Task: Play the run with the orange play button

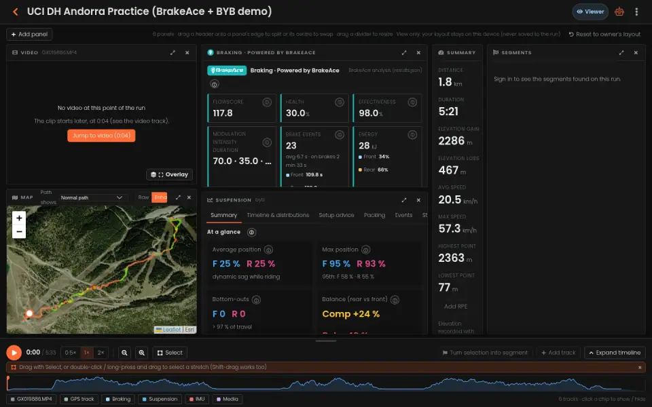Action: click(x=14, y=353)
